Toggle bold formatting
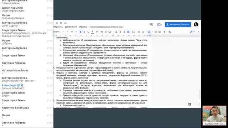Screen dimensions: 228x128 81,32
